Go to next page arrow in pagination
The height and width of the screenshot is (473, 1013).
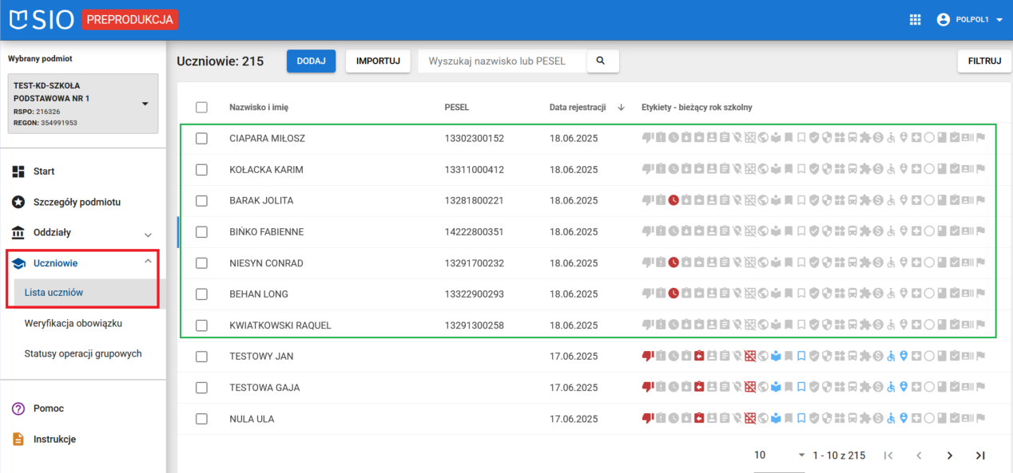[x=950, y=455]
